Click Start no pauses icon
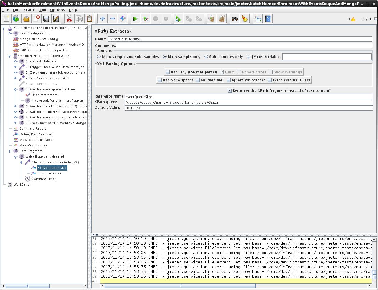 click(x=145, y=19)
